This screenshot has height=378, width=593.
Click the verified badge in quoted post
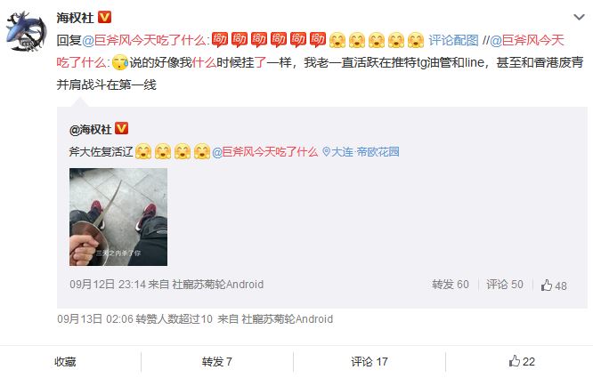(x=121, y=128)
